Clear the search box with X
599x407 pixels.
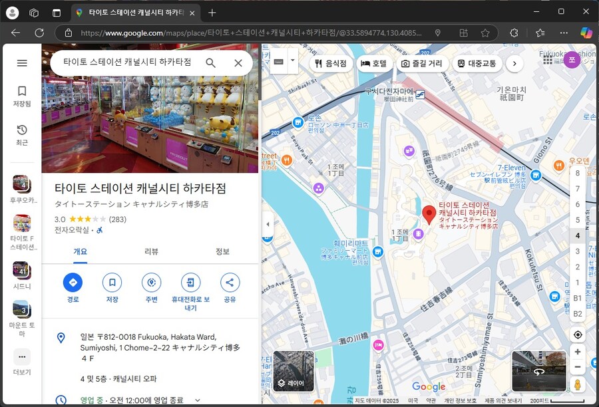coord(238,63)
